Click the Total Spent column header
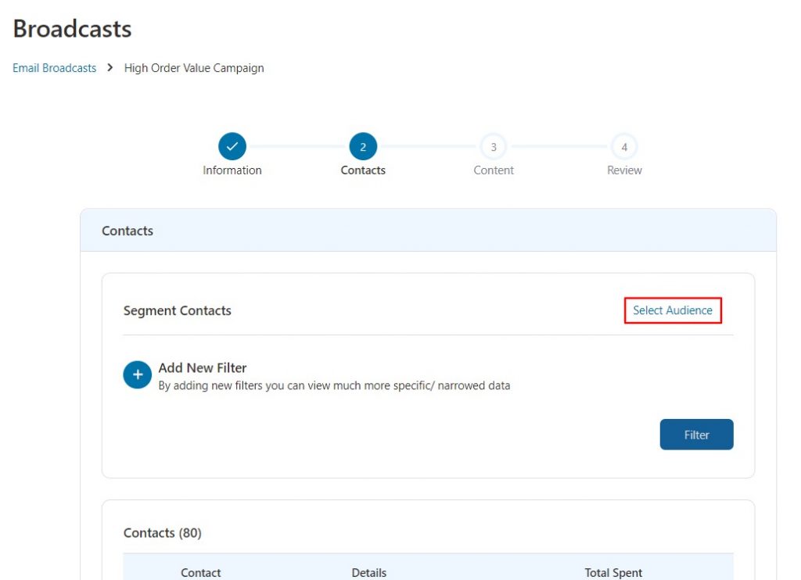The image size is (801, 580). click(x=613, y=573)
